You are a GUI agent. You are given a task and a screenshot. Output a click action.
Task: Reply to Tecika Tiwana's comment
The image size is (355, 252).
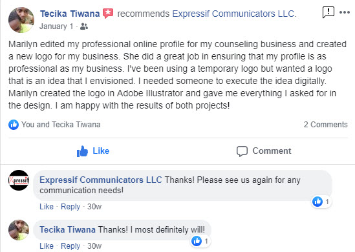tap(70, 246)
